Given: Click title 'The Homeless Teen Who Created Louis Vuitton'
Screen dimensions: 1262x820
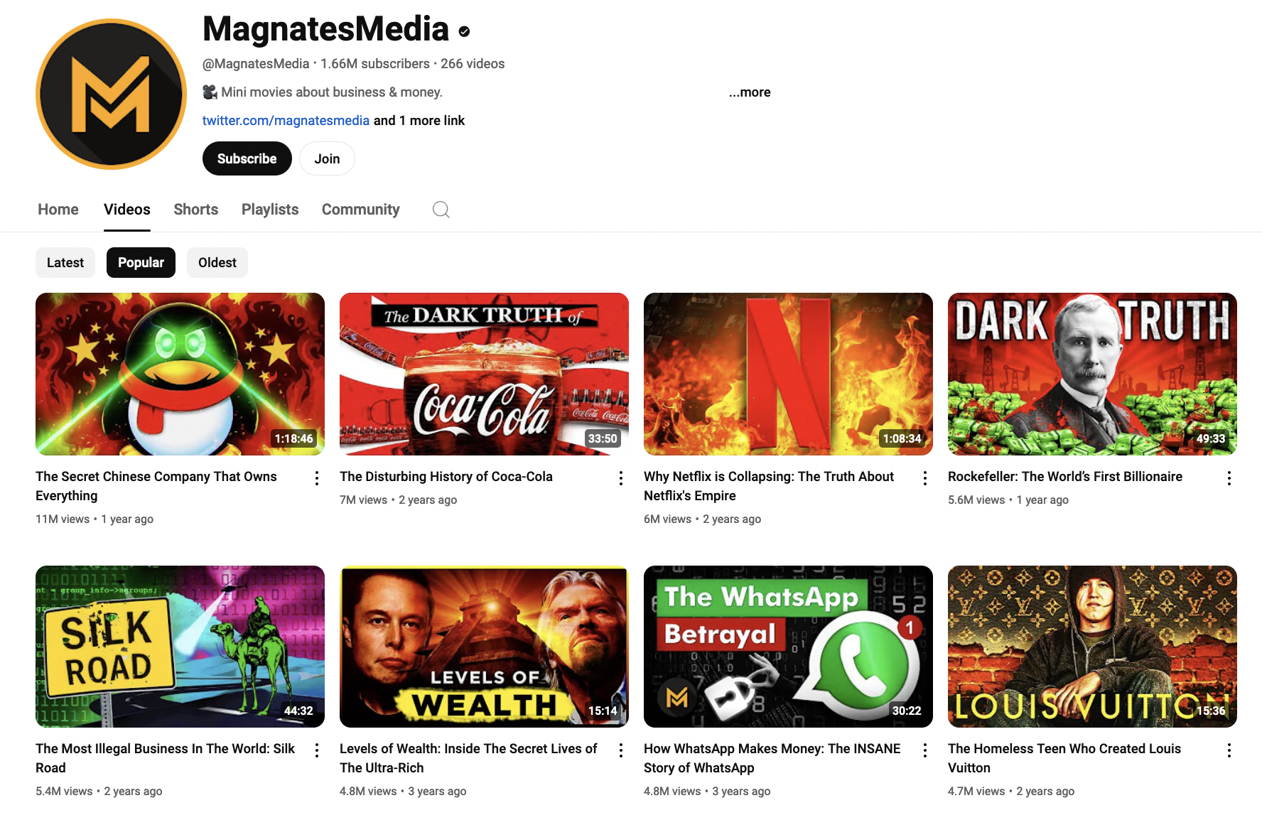Looking at the screenshot, I should (1064, 758).
